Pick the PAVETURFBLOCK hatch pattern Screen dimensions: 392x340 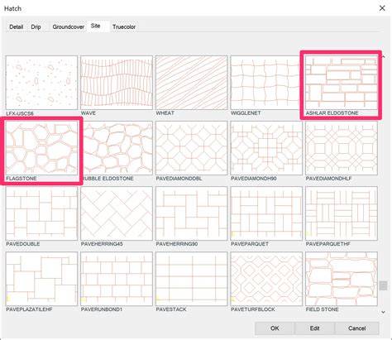[266, 279]
